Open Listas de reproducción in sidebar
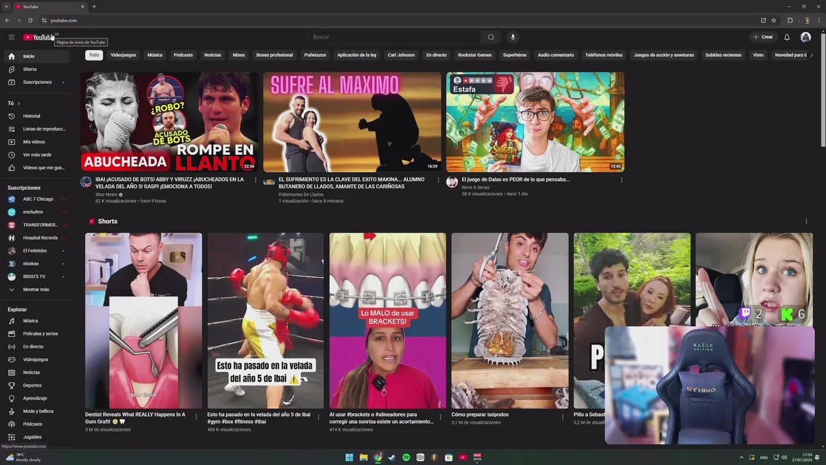Image resolution: width=826 pixels, height=465 pixels. pos(35,129)
